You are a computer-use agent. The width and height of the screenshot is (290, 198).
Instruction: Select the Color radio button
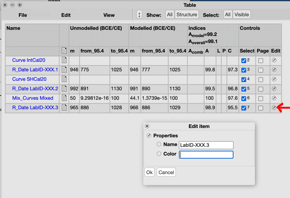(159, 154)
